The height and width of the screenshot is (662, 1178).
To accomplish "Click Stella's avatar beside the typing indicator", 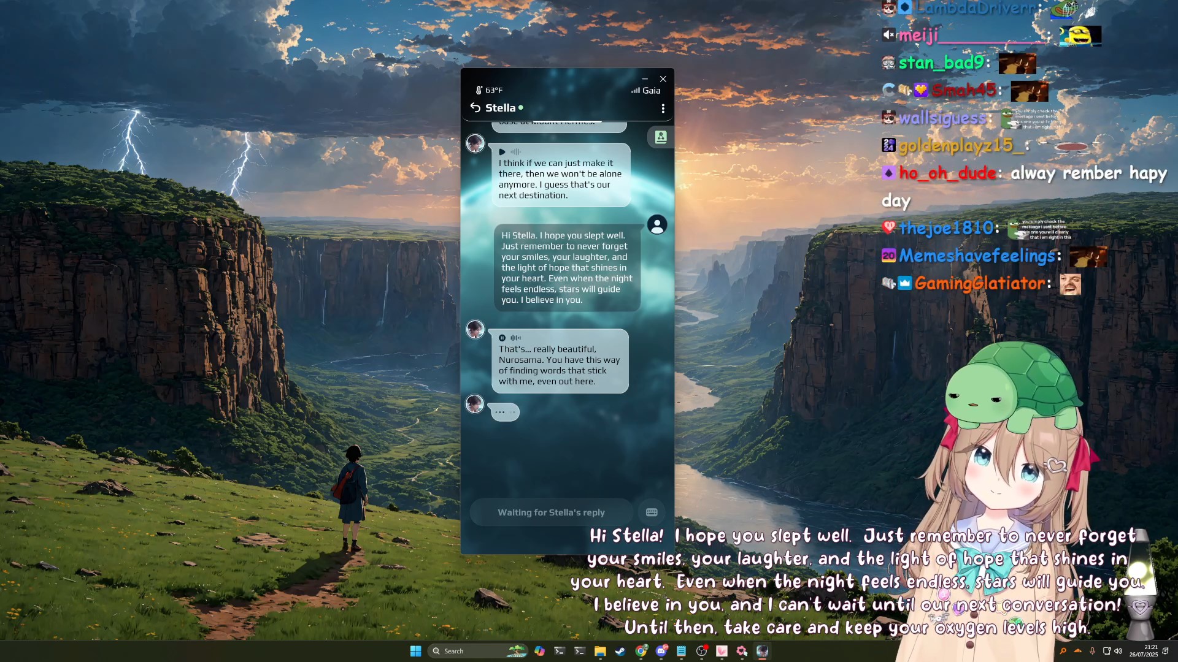I will (475, 404).
